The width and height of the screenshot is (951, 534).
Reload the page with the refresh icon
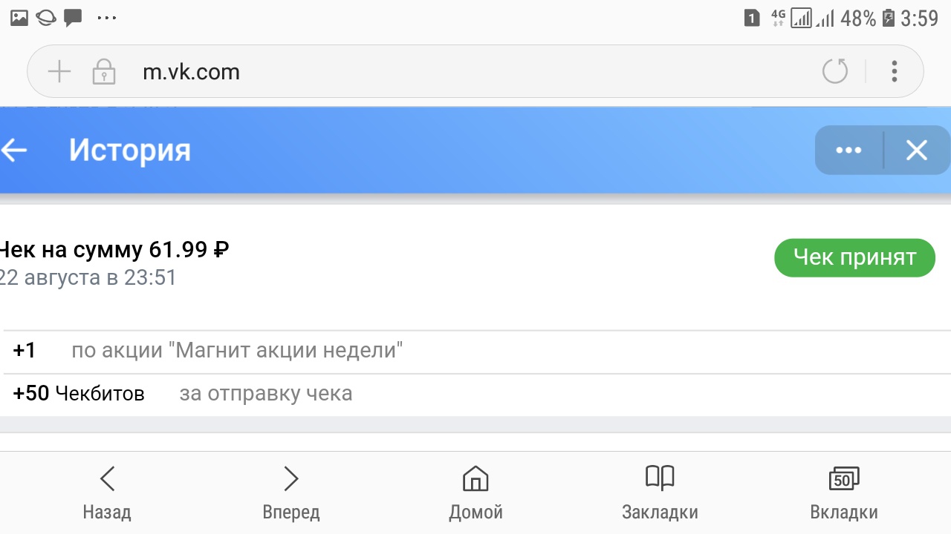pyautogui.click(x=835, y=72)
